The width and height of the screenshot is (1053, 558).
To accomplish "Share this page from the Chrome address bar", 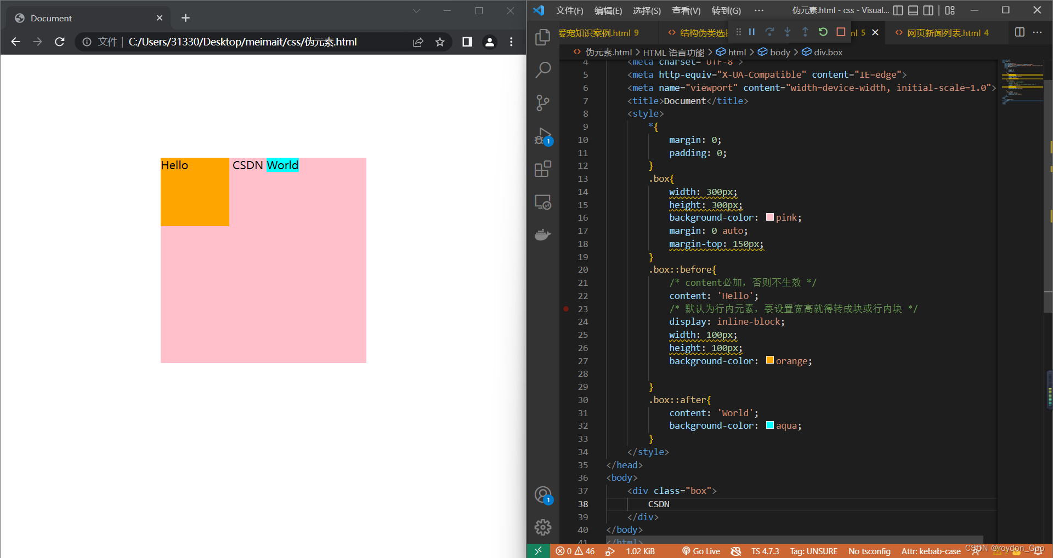I will coord(418,42).
